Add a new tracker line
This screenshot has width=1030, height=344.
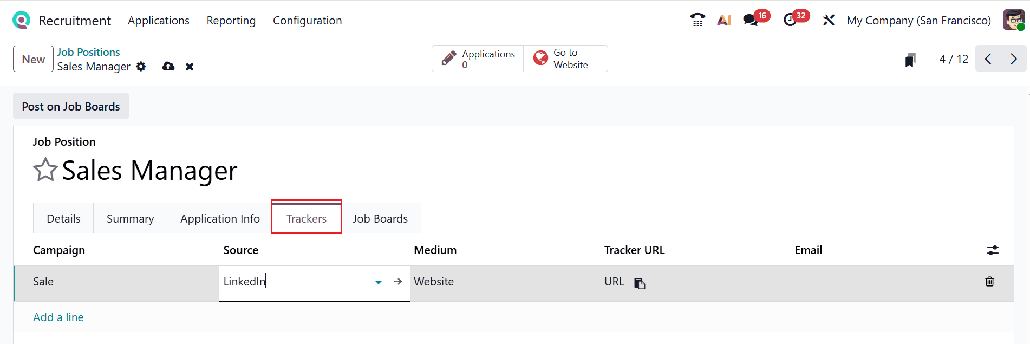pos(58,317)
